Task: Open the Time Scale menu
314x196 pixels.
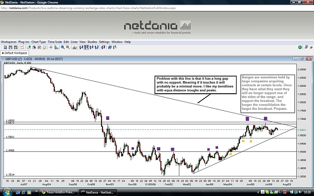Action: click(55, 42)
